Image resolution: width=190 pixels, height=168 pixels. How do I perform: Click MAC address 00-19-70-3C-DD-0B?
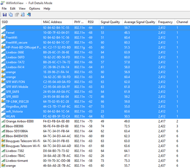click(56, 161)
